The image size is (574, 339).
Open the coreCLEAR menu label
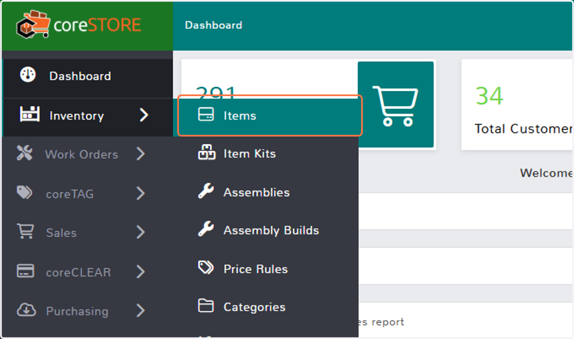coord(78,273)
